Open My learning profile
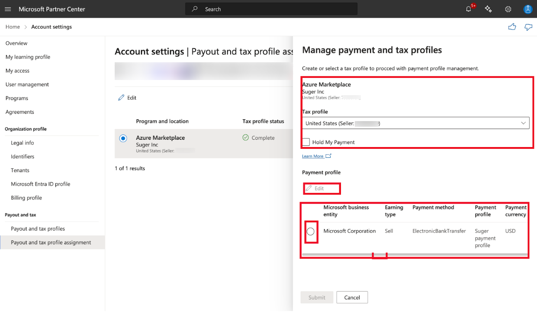 [28, 57]
